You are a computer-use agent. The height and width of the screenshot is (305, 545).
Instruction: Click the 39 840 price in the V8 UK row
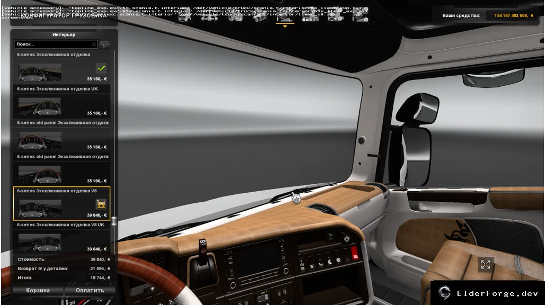tap(96, 249)
